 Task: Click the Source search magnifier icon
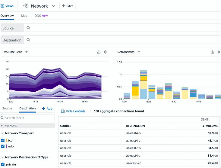pyautogui.click(x=28, y=28)
